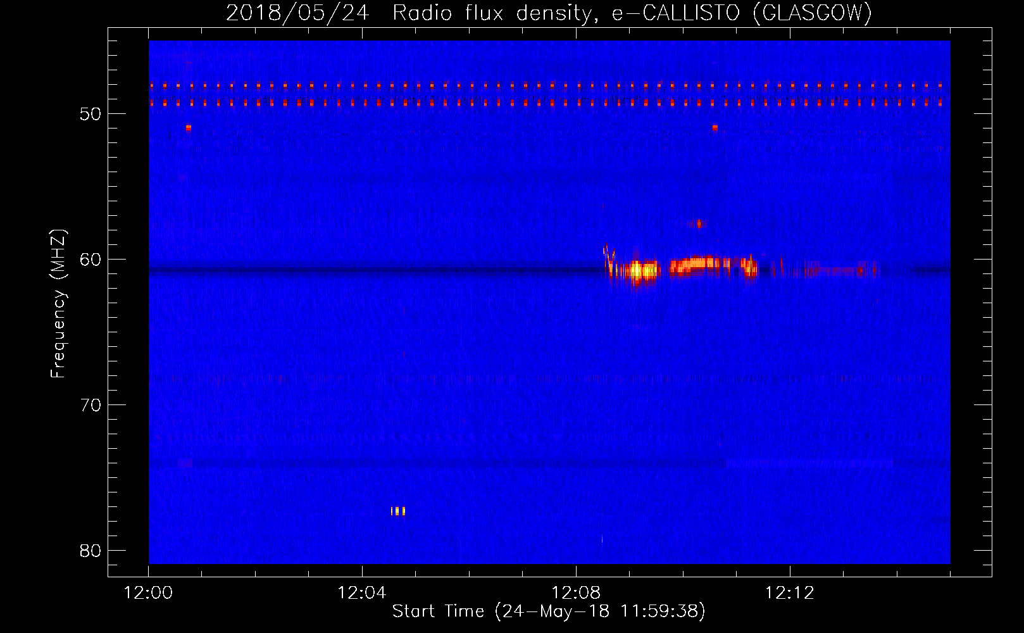The image size is (1024, 633).
Task: Click the yellow triple-bar signal near 77 MHz
Action: tap(397, 511)
